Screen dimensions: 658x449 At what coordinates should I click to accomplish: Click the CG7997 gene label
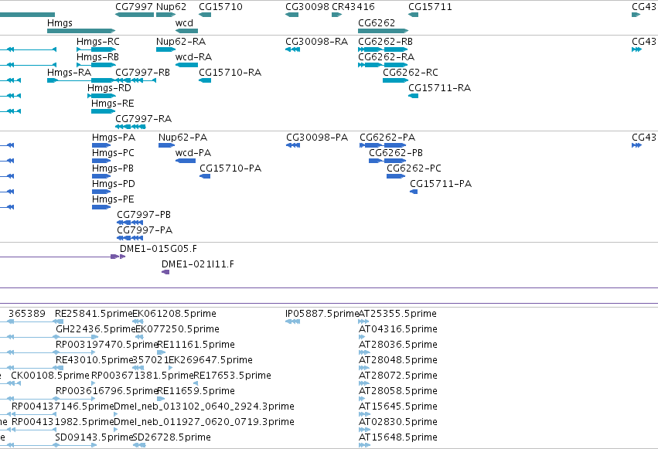pyautogui.click(x=135, y=7)
